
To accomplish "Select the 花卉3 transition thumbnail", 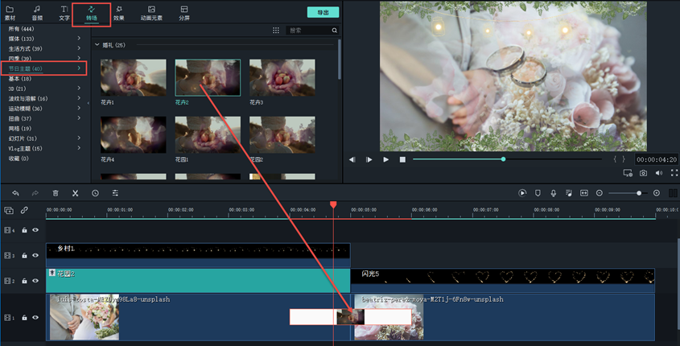I will (x=282, y=77).
